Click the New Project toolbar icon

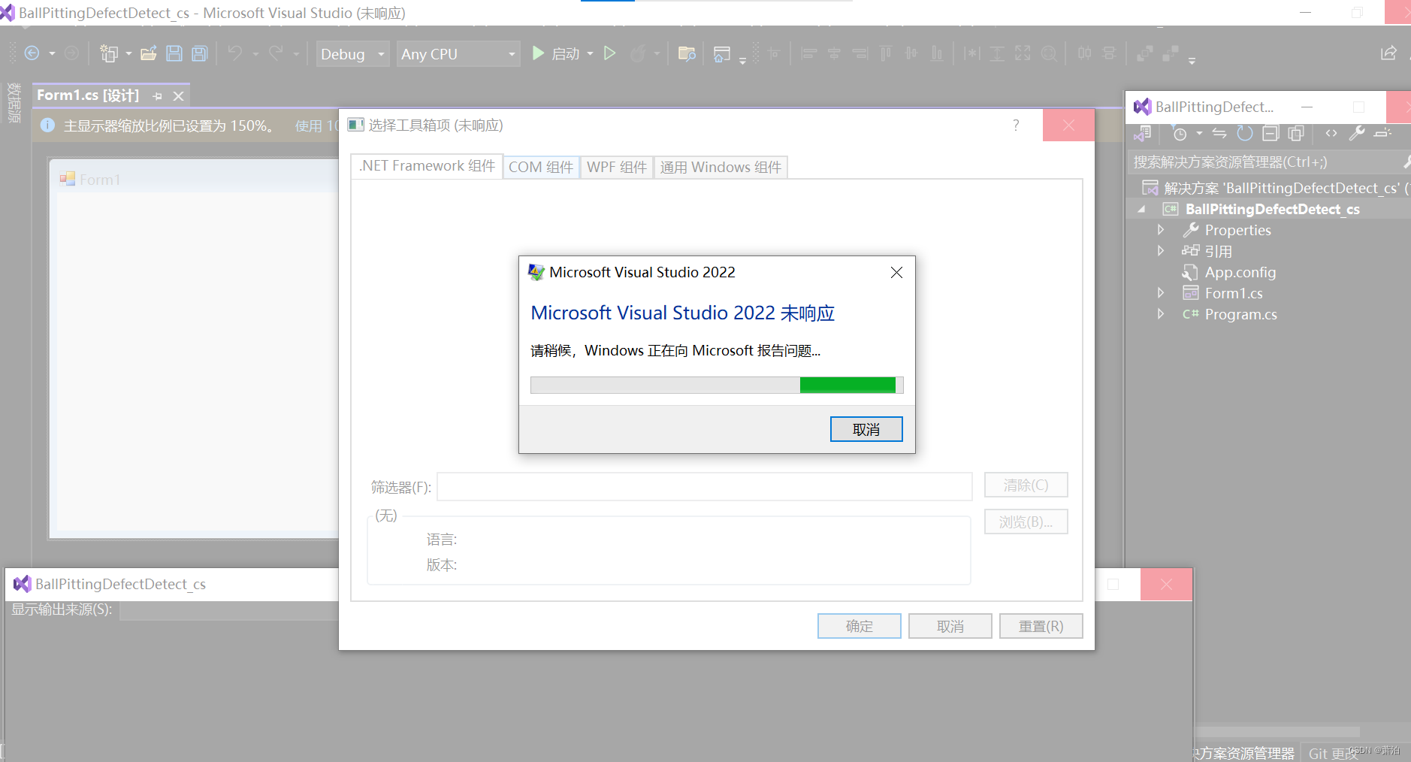pyautogui.click(x=110, y=53)
